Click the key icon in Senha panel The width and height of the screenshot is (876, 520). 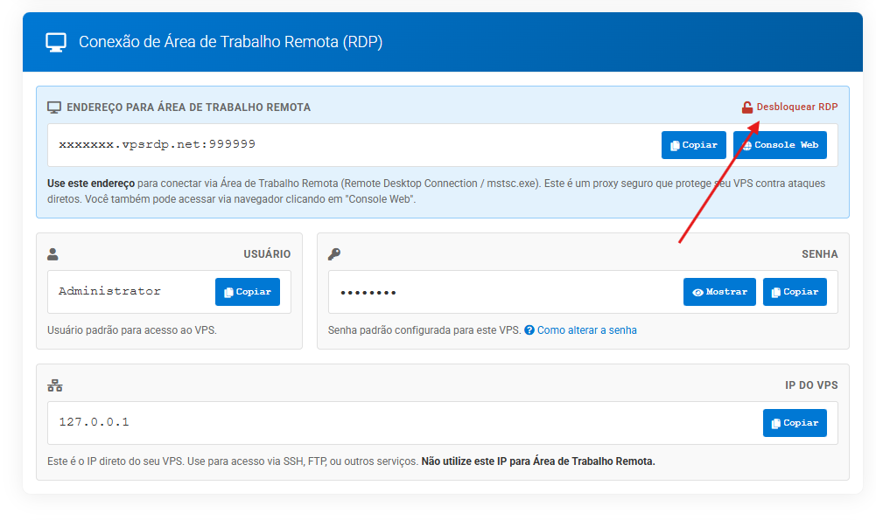click(x=333, y=254)
